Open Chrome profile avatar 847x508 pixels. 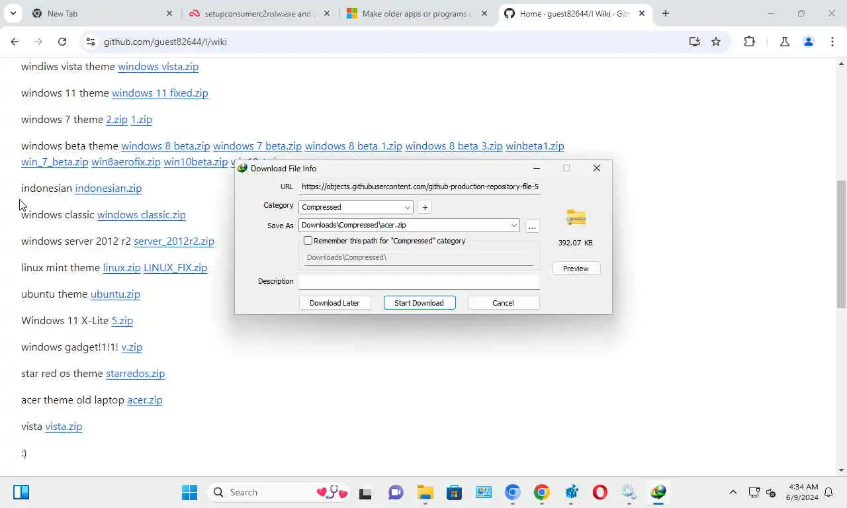click(808, 42)
